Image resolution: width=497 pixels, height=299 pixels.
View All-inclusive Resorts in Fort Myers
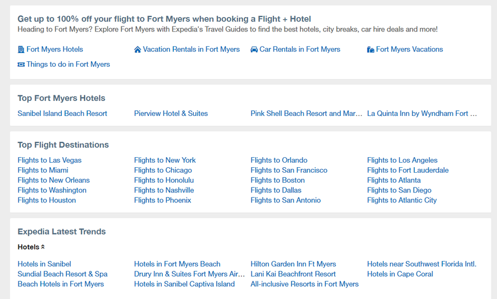click(304, 284)
